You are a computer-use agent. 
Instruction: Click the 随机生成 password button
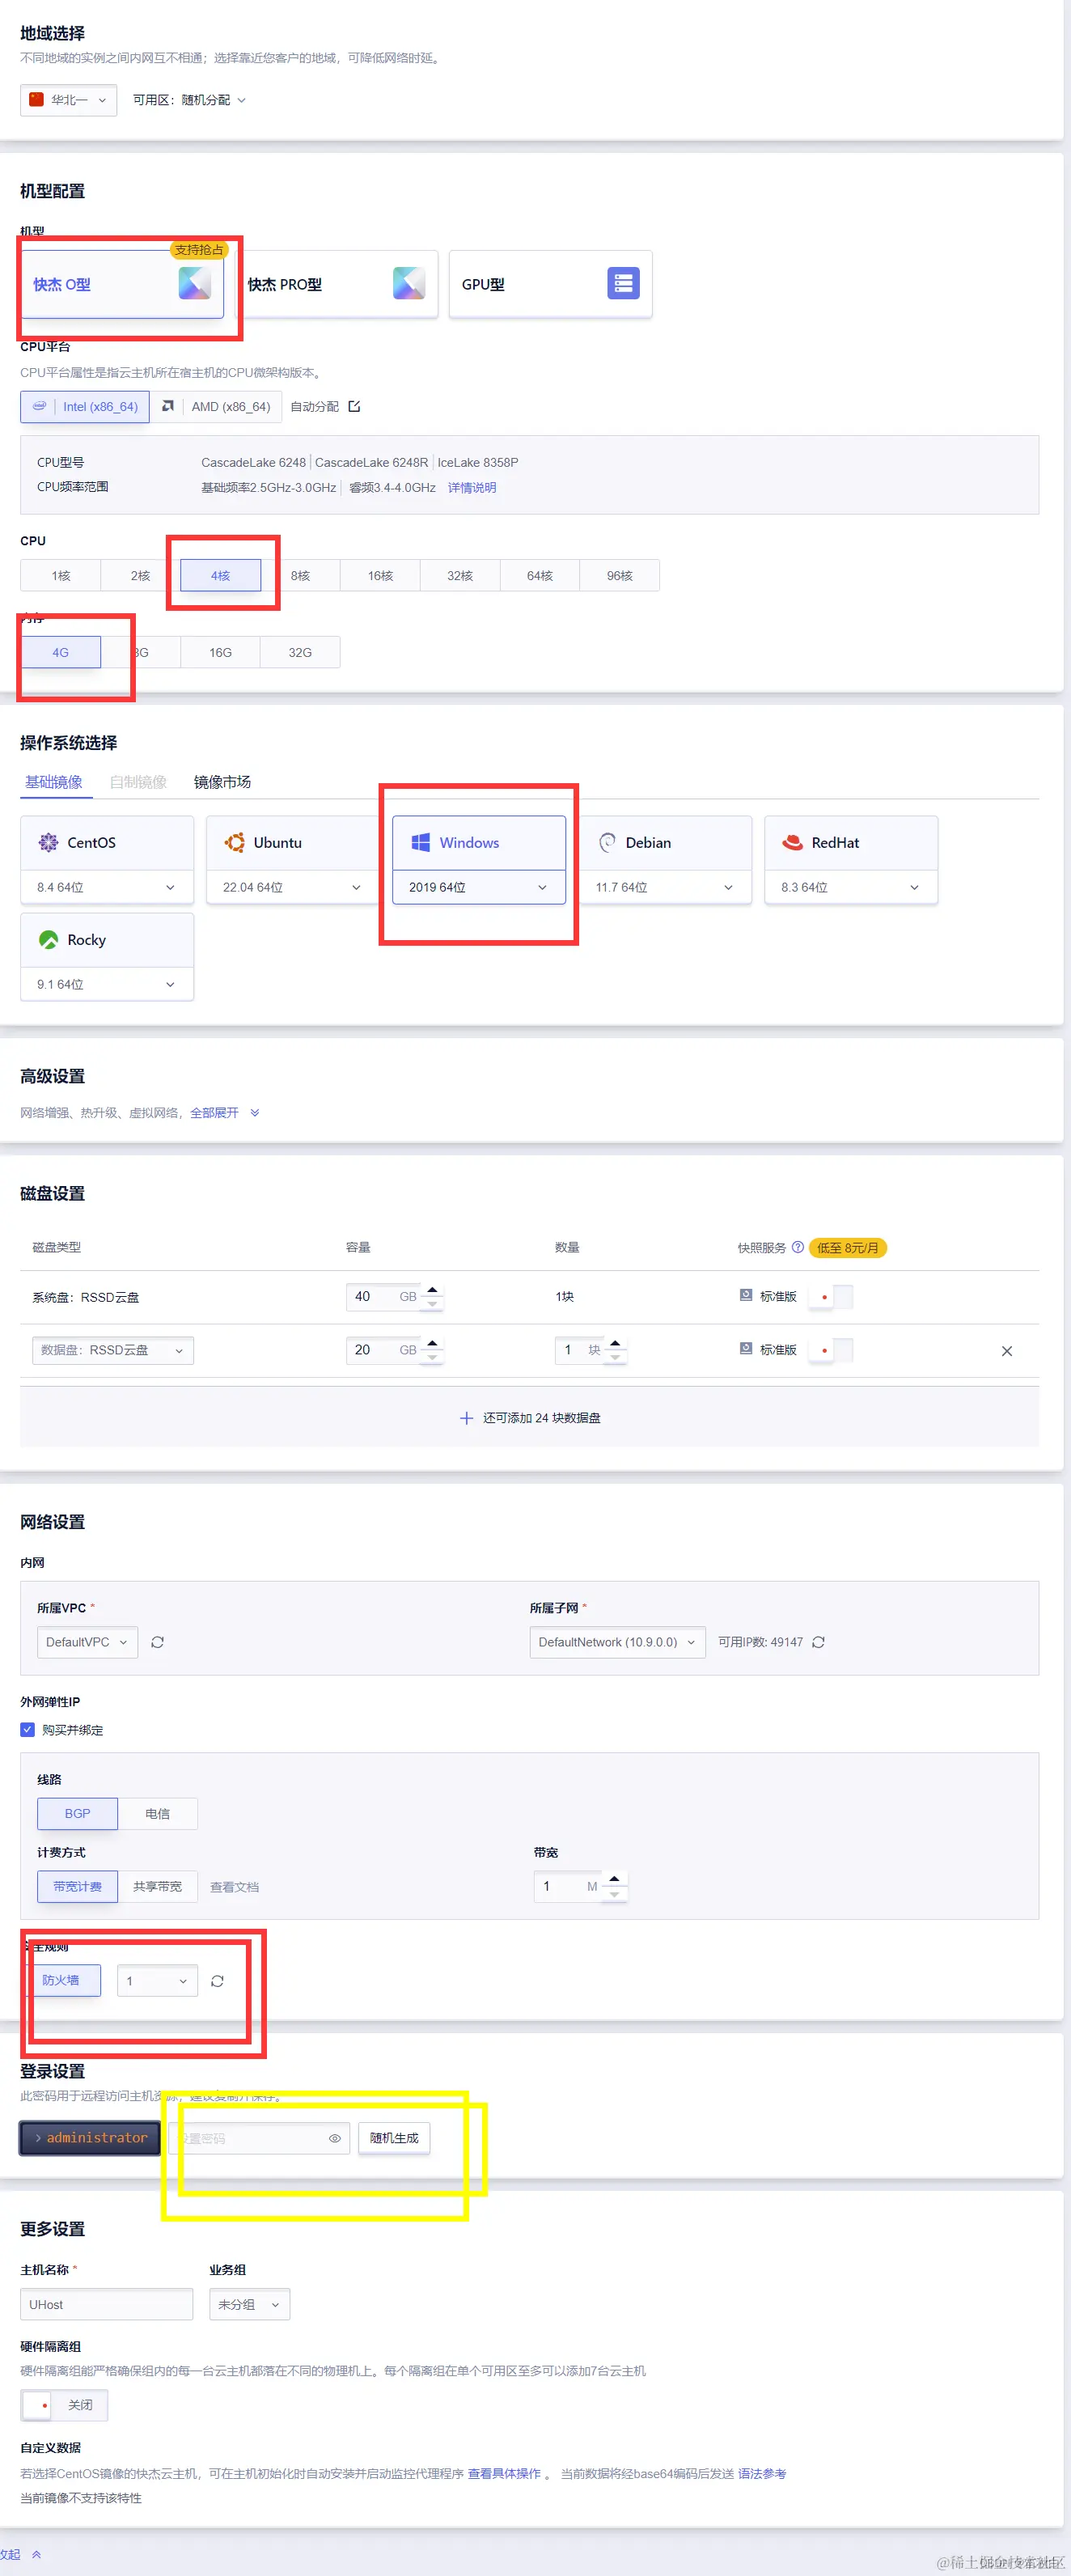(394, 2139)
